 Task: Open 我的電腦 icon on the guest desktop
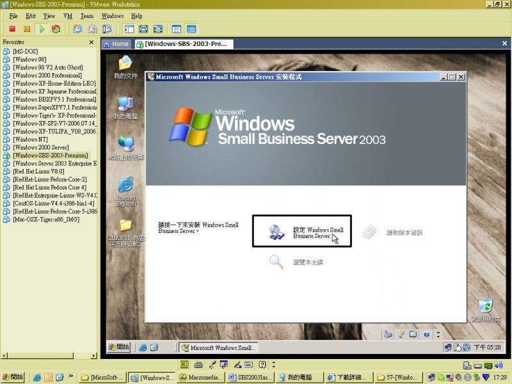click(125, 108)
